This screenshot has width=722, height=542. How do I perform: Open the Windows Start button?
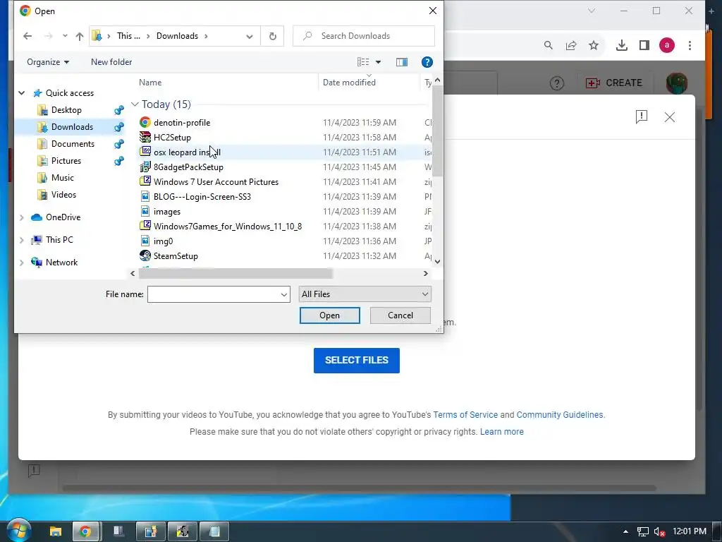pyautogui.click(x=18, y=531)
